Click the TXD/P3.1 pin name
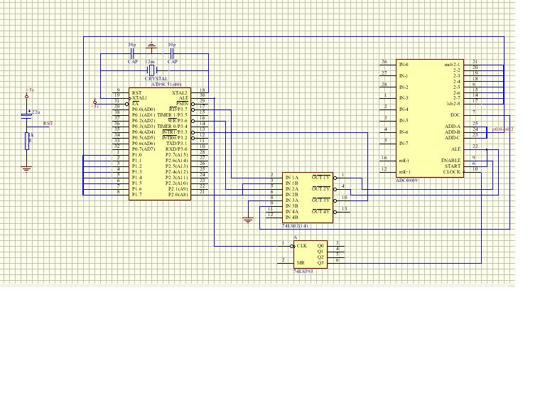 [177, 143]
